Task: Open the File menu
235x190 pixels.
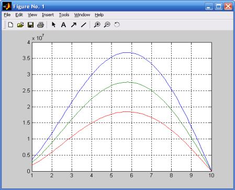Action: pyautogui.click(x=7, y=15)
